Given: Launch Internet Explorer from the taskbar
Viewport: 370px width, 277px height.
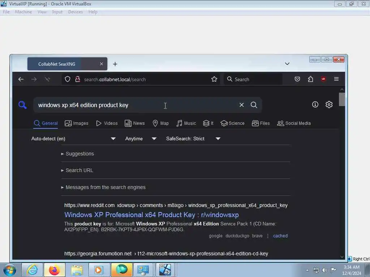Looking at the screenshot, I should pyautogui.click(x=32, y=270).
